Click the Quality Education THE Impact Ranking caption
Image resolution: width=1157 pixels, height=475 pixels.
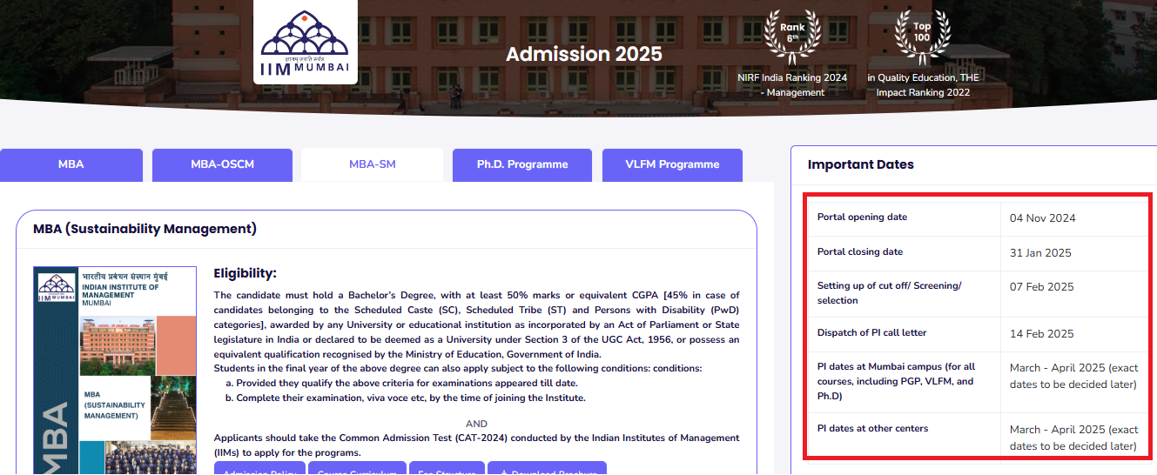point(923,85)
